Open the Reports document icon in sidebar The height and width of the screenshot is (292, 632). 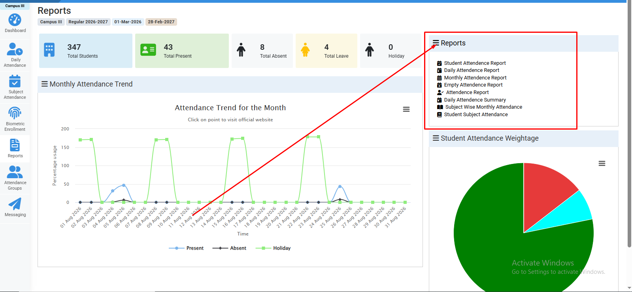coord(15,145)
